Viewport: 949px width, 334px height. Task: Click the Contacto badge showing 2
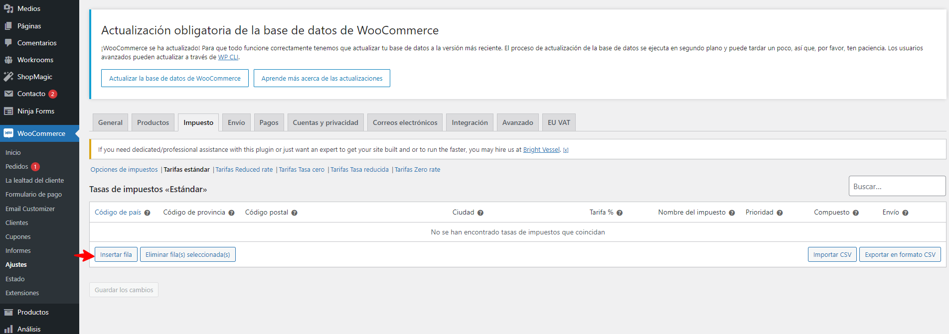pyautogui.click(x=53, y=94)
